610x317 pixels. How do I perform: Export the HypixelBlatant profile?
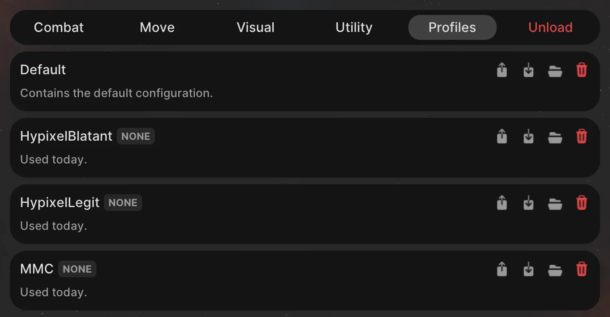502,136
